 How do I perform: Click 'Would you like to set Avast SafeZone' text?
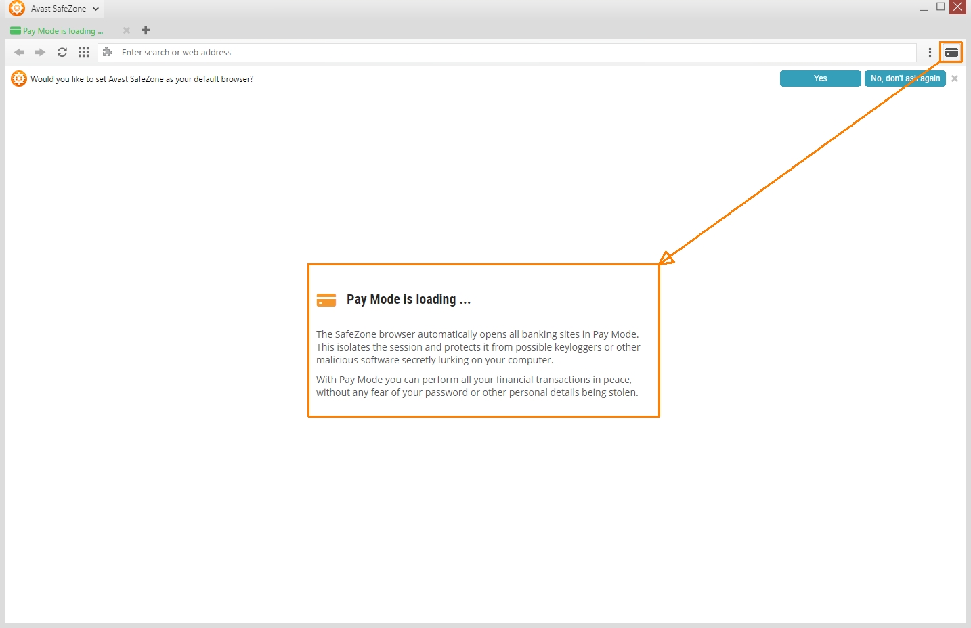(x=142, y=79)
